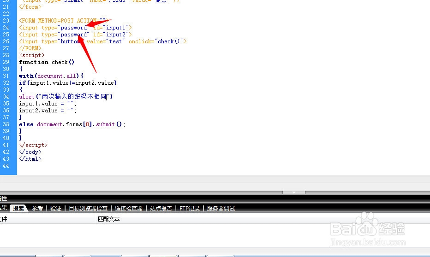
Task: Click the </form> tag on line 21
Action: pyautogui.click(x=30, y=7)
